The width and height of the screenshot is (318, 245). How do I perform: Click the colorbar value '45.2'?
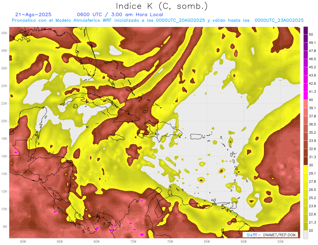312,67
